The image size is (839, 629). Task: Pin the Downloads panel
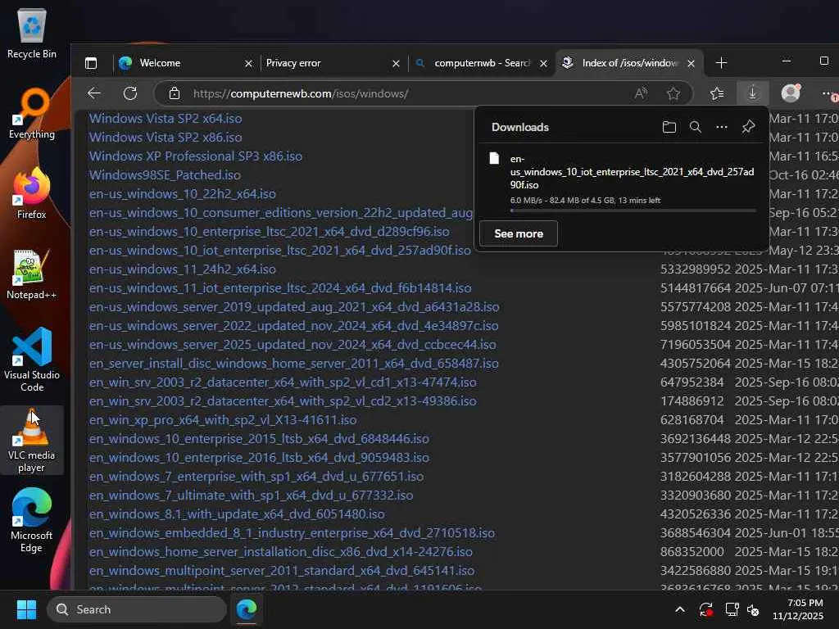[x=748, y=127]
